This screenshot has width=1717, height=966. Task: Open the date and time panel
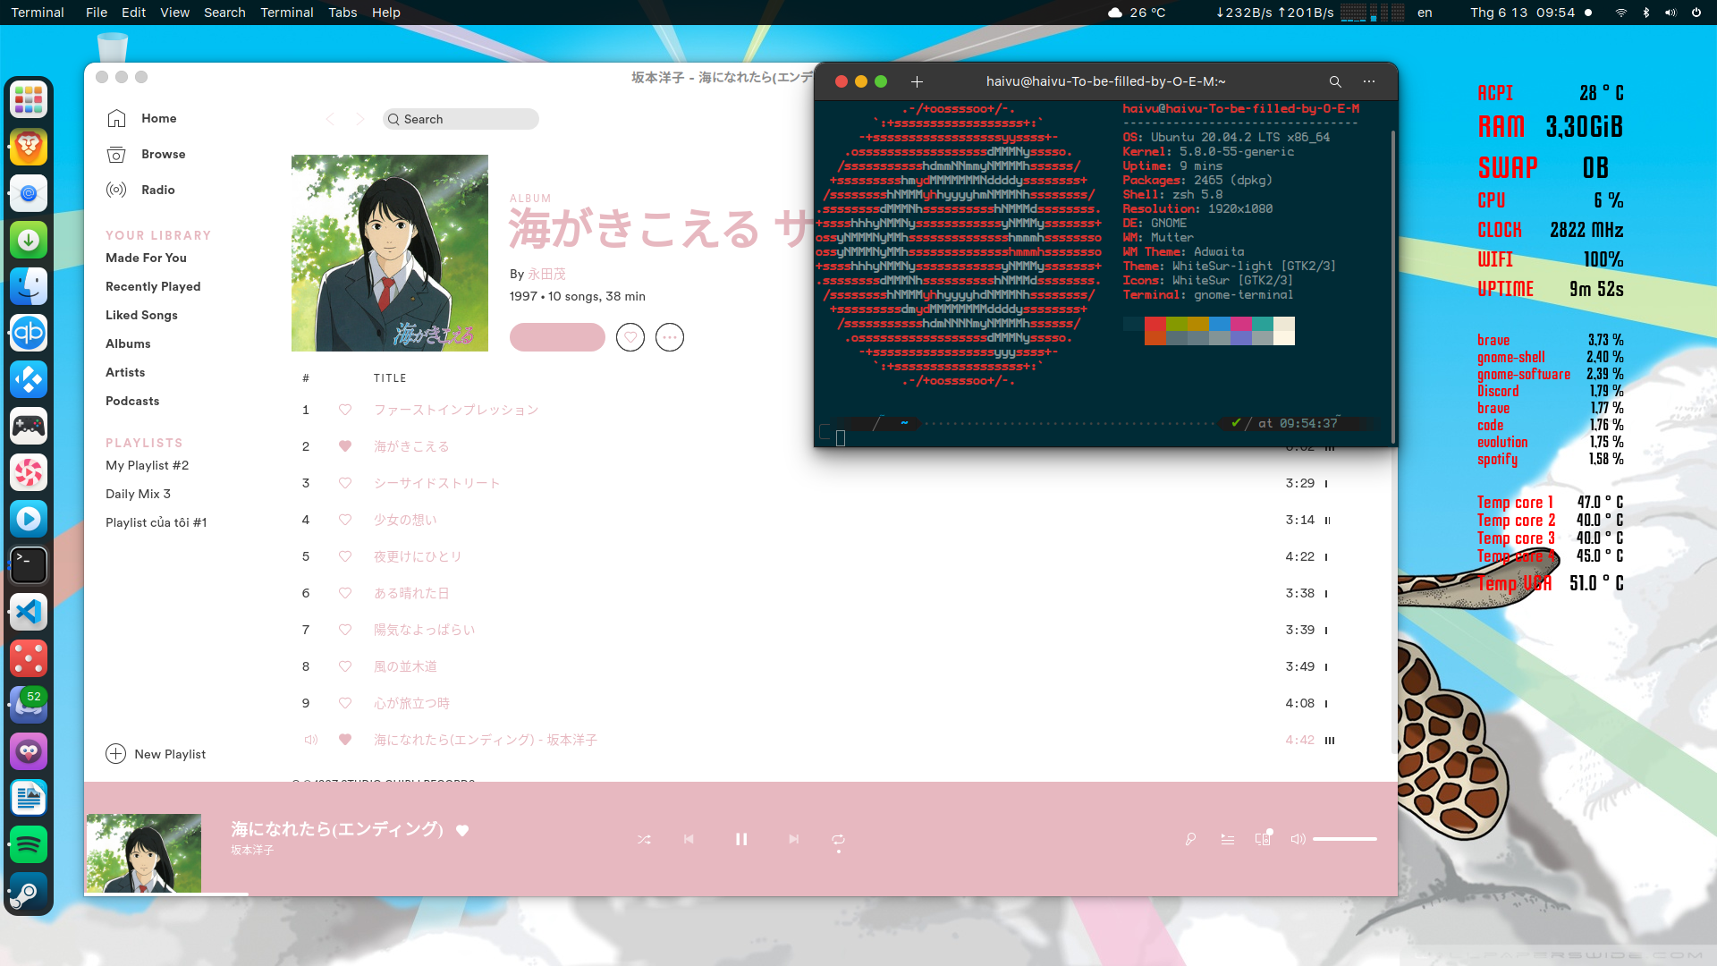point(1523,13)
